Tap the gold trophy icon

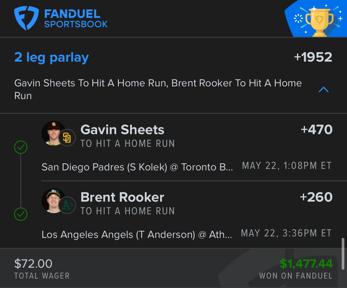pyautogui.click(x=319, y=21)
